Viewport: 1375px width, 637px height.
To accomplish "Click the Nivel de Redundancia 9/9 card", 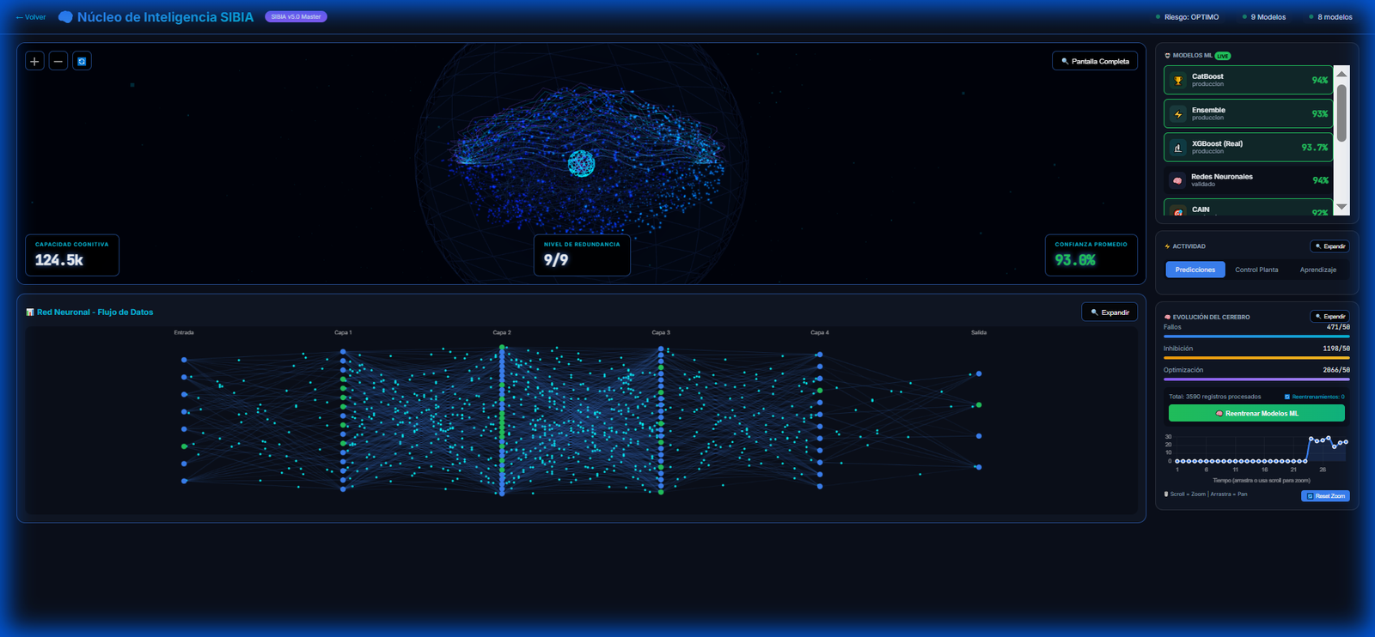I will pyautogui.click(x=582, y=255).
